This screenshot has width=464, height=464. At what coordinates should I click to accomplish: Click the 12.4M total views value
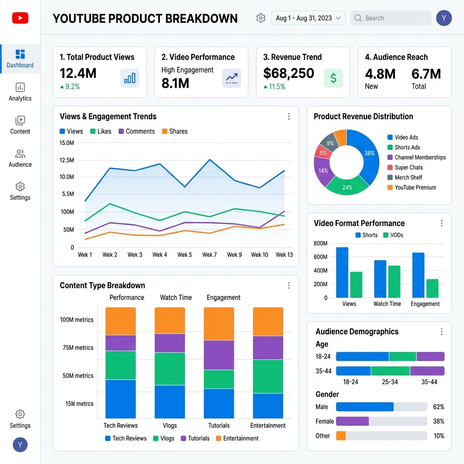point(78,73)
